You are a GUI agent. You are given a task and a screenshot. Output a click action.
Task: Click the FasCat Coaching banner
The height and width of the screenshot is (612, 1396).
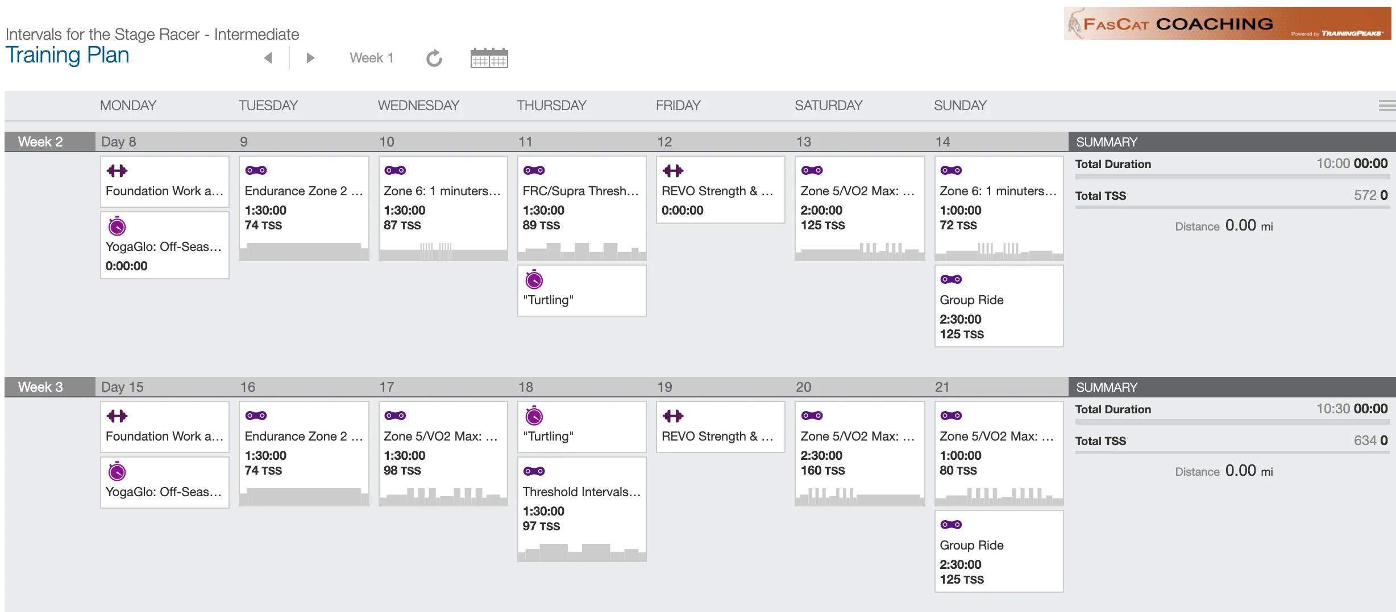tap(1227, 23)
